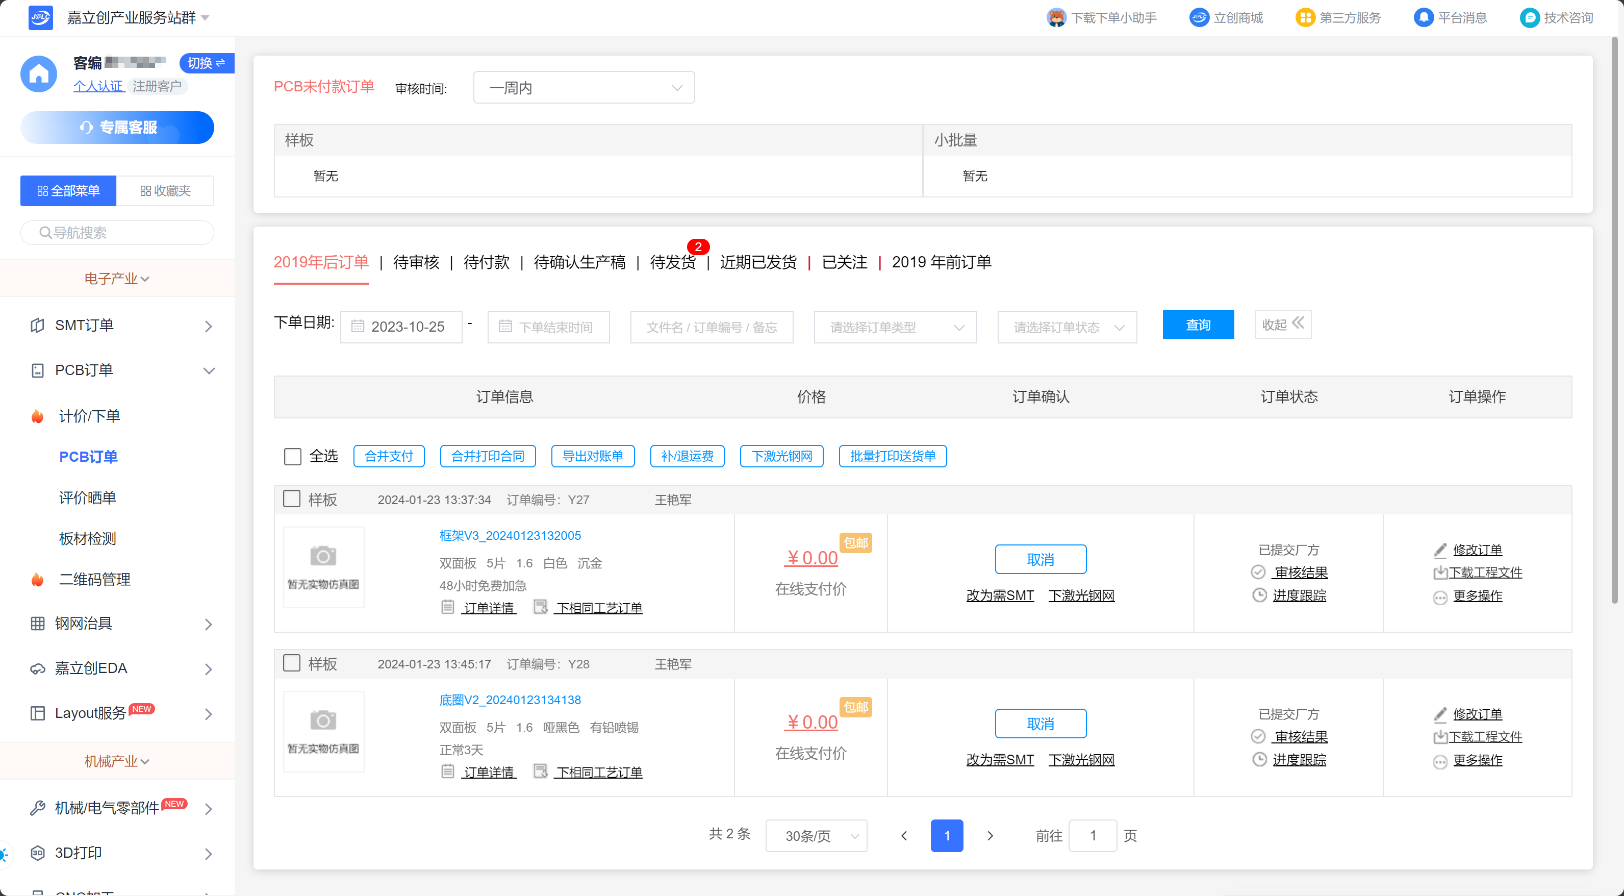Open 立创商城 icon in header
This screenshot has width=1624, height=896.
pyautogui.click(x=1199, y=18)
